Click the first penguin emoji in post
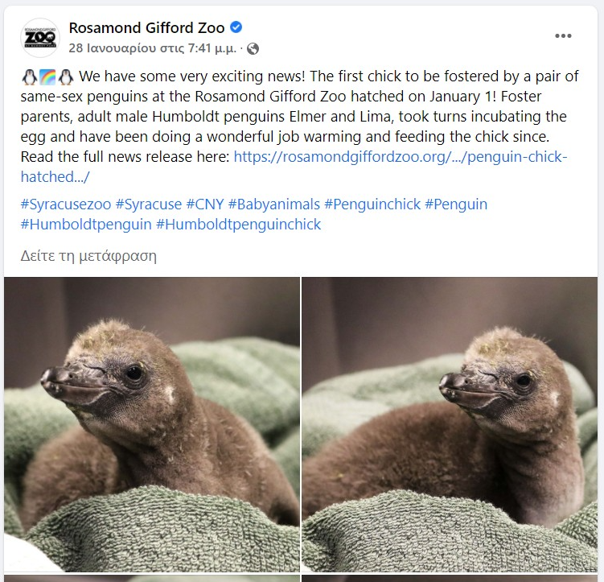Screen dimensions: 604x582 pyautogui.click(x=29, y=76)
